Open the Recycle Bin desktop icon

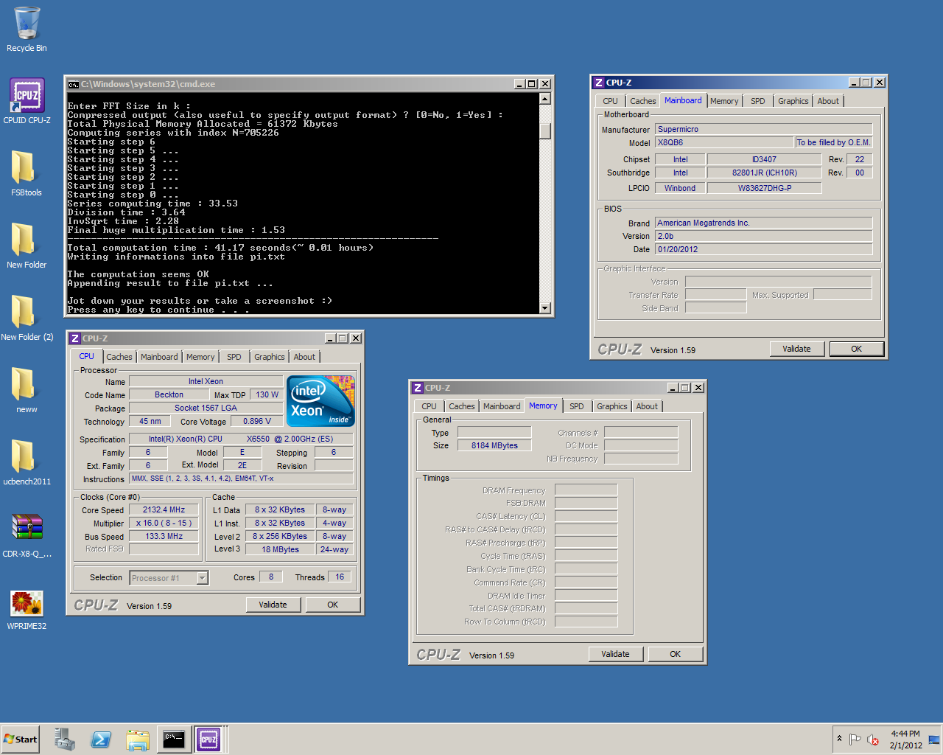27,29
